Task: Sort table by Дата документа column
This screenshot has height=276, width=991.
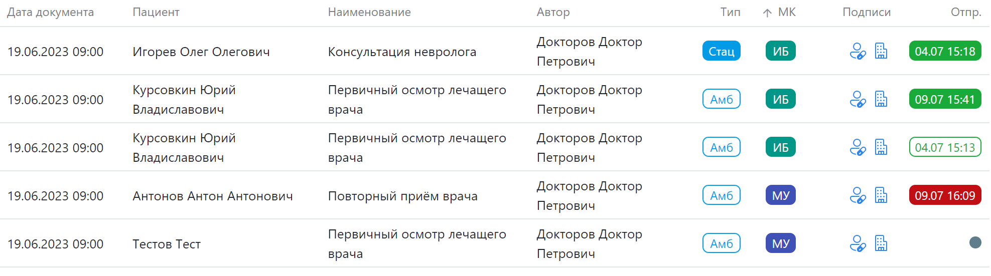Action: (50, 13)
